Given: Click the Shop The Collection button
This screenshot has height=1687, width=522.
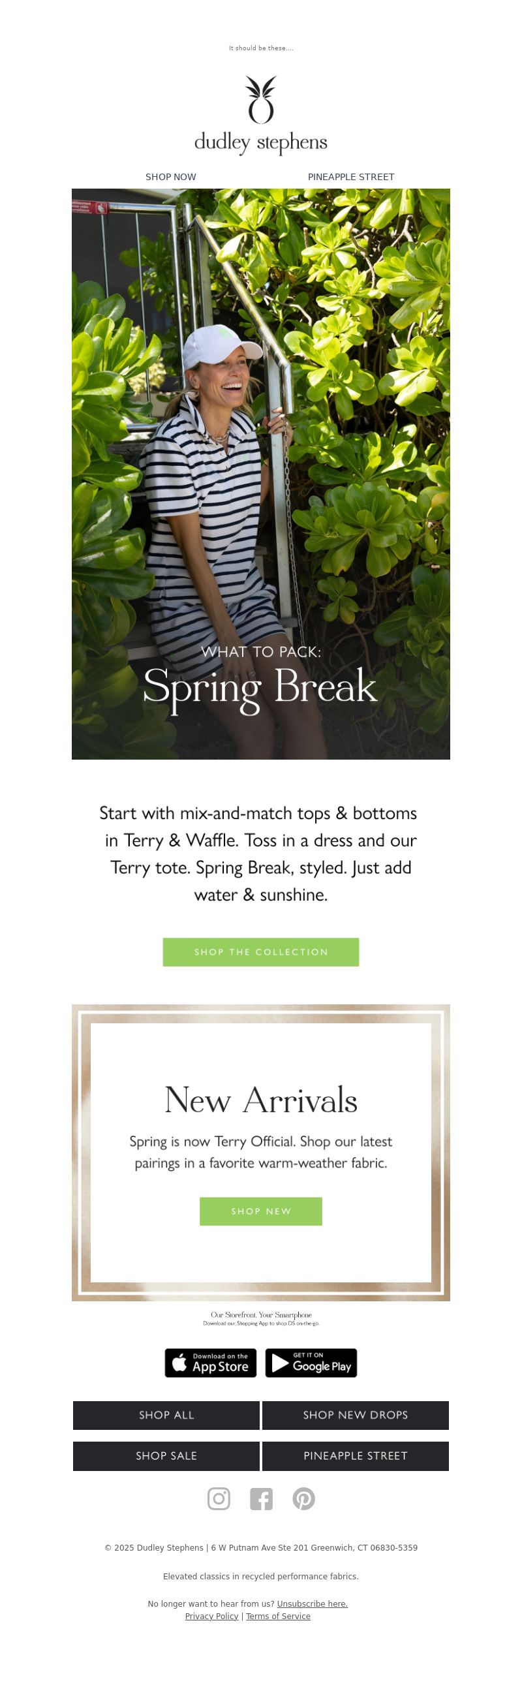Looking at the screenshot, I should point(260,952).
